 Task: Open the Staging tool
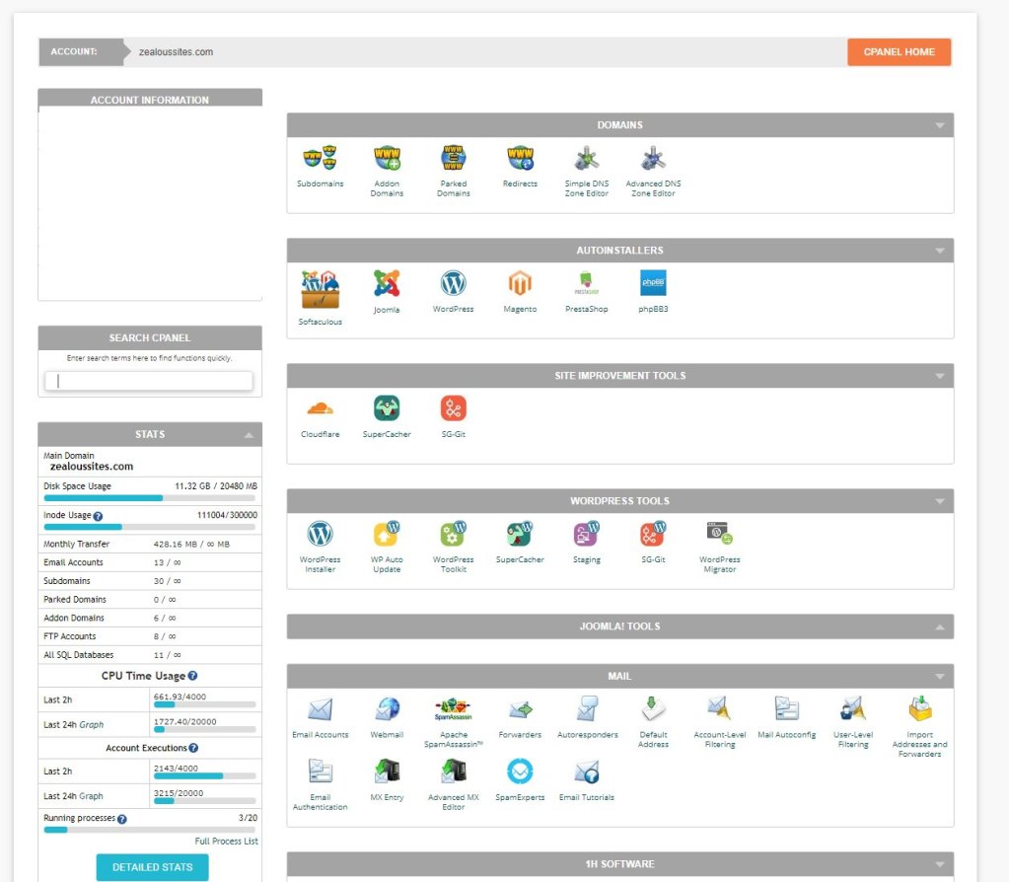click(x=586, y=534)
